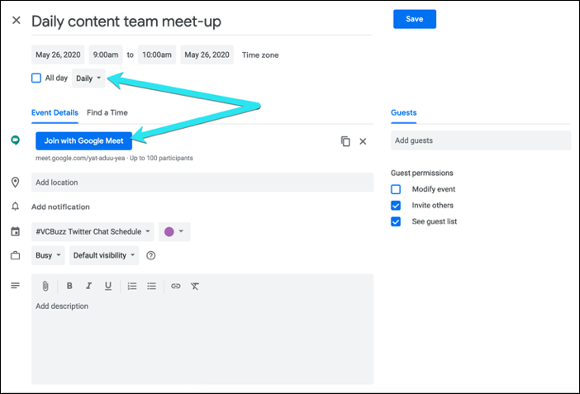Open the #VCBuzz Twitter Chat Schedule calendar dropdown
Viewport: 580px width, 394px height.
93,231
